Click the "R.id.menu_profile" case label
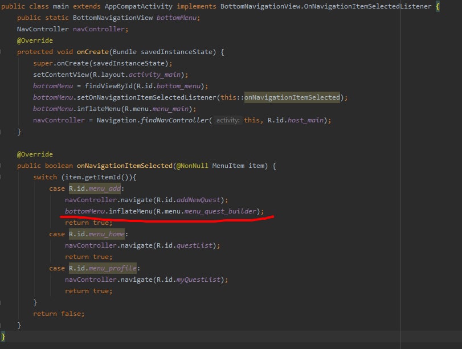The image size is (462, 349). 103,268
